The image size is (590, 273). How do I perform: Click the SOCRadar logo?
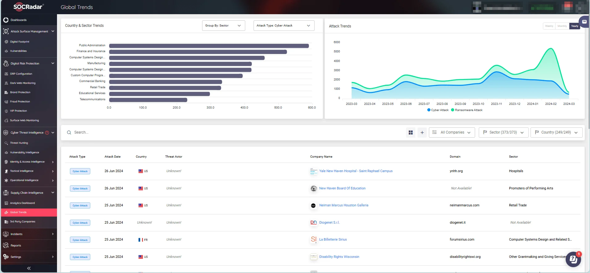pos(29,7)
